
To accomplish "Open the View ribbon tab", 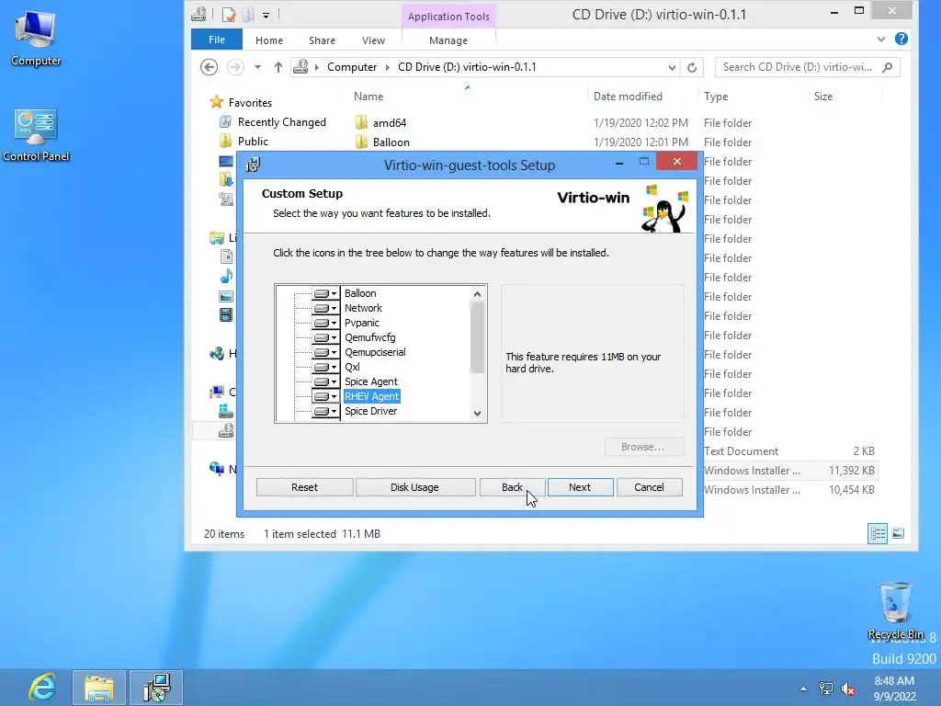I will (x=373, y=40).
